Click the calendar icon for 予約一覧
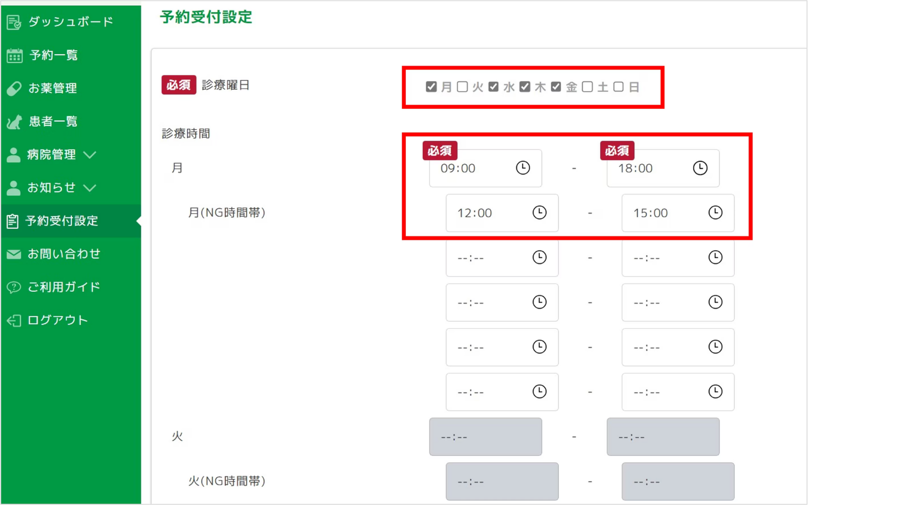The image size is (899, 505). pyautogui.click(x=14, y=56)
